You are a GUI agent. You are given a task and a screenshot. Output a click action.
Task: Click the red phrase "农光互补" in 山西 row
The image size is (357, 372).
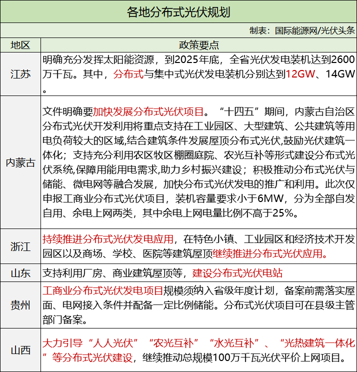(x=173, y=343)
